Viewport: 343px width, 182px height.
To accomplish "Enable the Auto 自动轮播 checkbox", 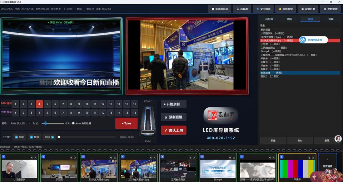I will [x=73, y=123].
